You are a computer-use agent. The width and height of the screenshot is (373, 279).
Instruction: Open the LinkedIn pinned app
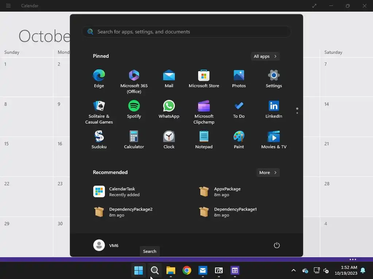coord(274,109)
